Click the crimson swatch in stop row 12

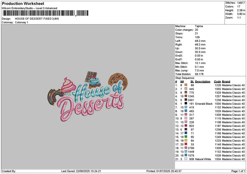click(186, 126)
